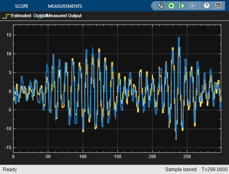
Task: Click the Ready status text
Action: click(10, 169)
